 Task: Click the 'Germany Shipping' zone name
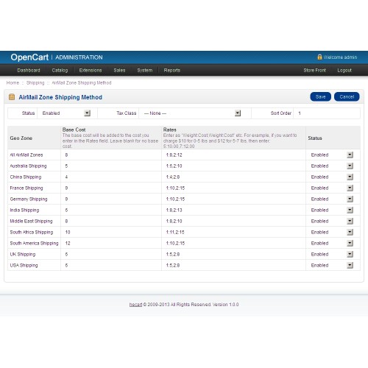[x=29, y=199]
